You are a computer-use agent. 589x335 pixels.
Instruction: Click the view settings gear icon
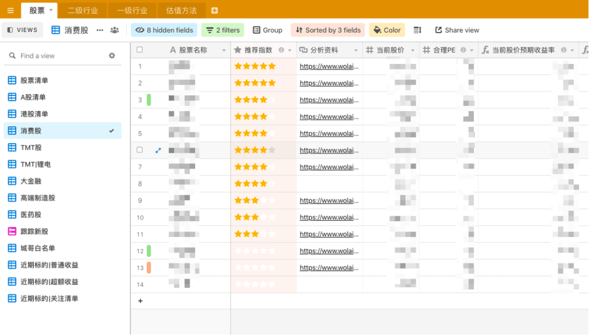[x=112, y=56]
